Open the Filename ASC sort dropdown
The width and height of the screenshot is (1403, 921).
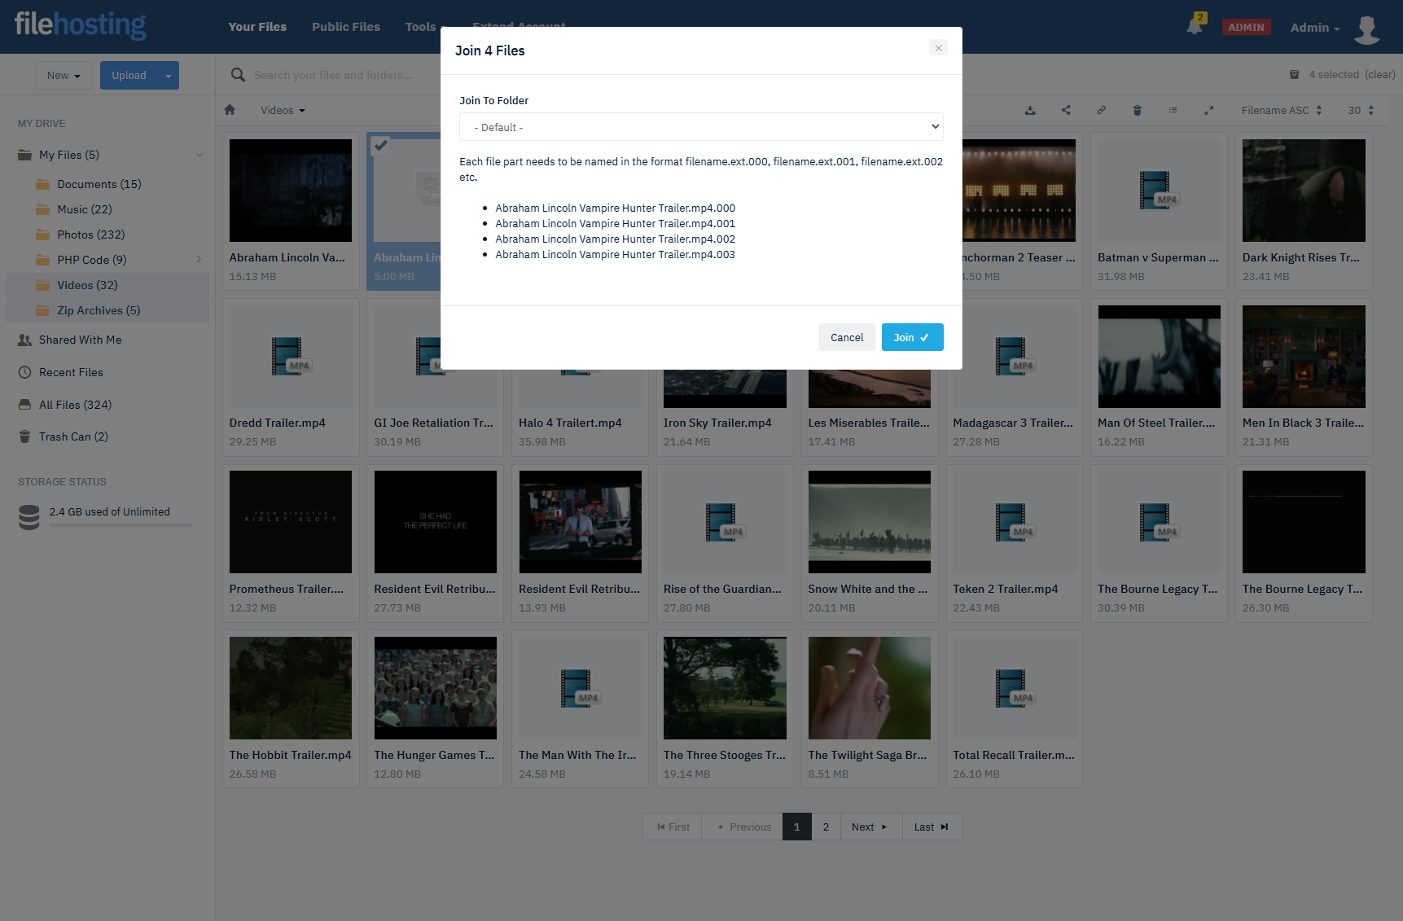point(1281,110)
